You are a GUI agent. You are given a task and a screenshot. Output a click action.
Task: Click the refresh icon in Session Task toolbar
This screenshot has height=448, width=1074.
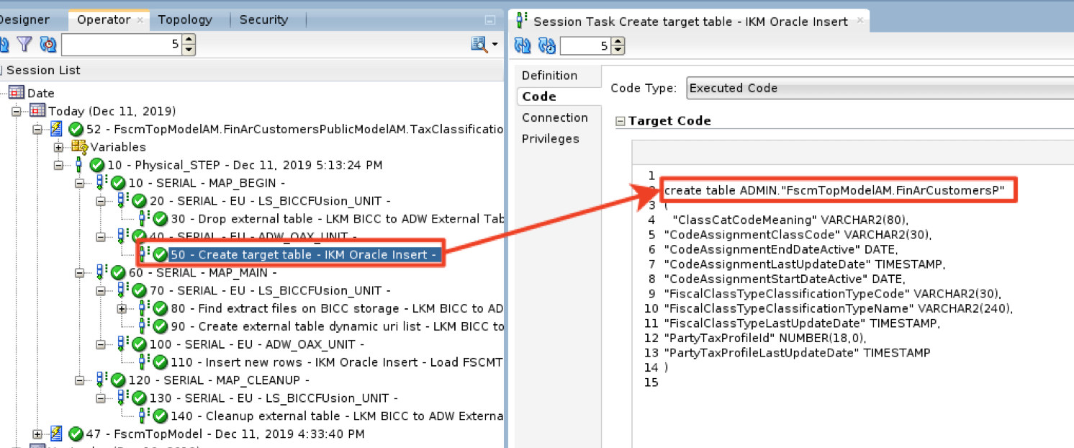tap(523, 46)
